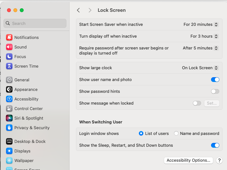The image size is (227, 170).
Task: Enable Show password hints toggle
Action: (215, 91)
